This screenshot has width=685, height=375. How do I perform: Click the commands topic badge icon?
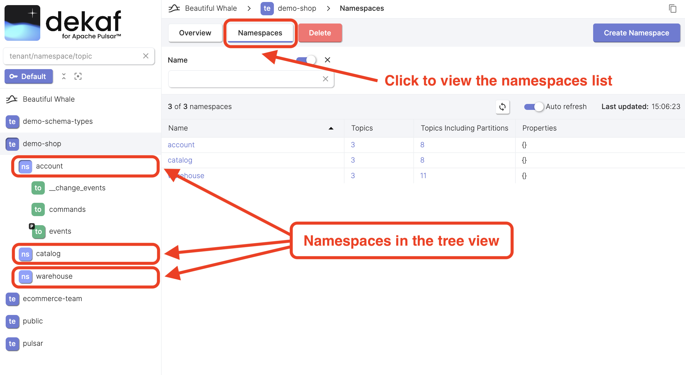[x=38, y=210]
